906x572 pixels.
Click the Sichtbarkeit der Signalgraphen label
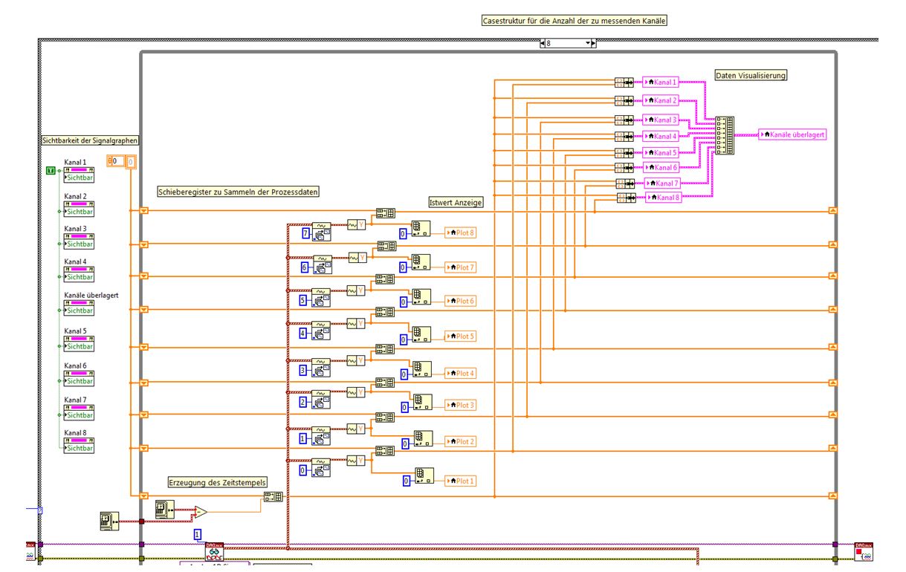[x=90, y=140]
